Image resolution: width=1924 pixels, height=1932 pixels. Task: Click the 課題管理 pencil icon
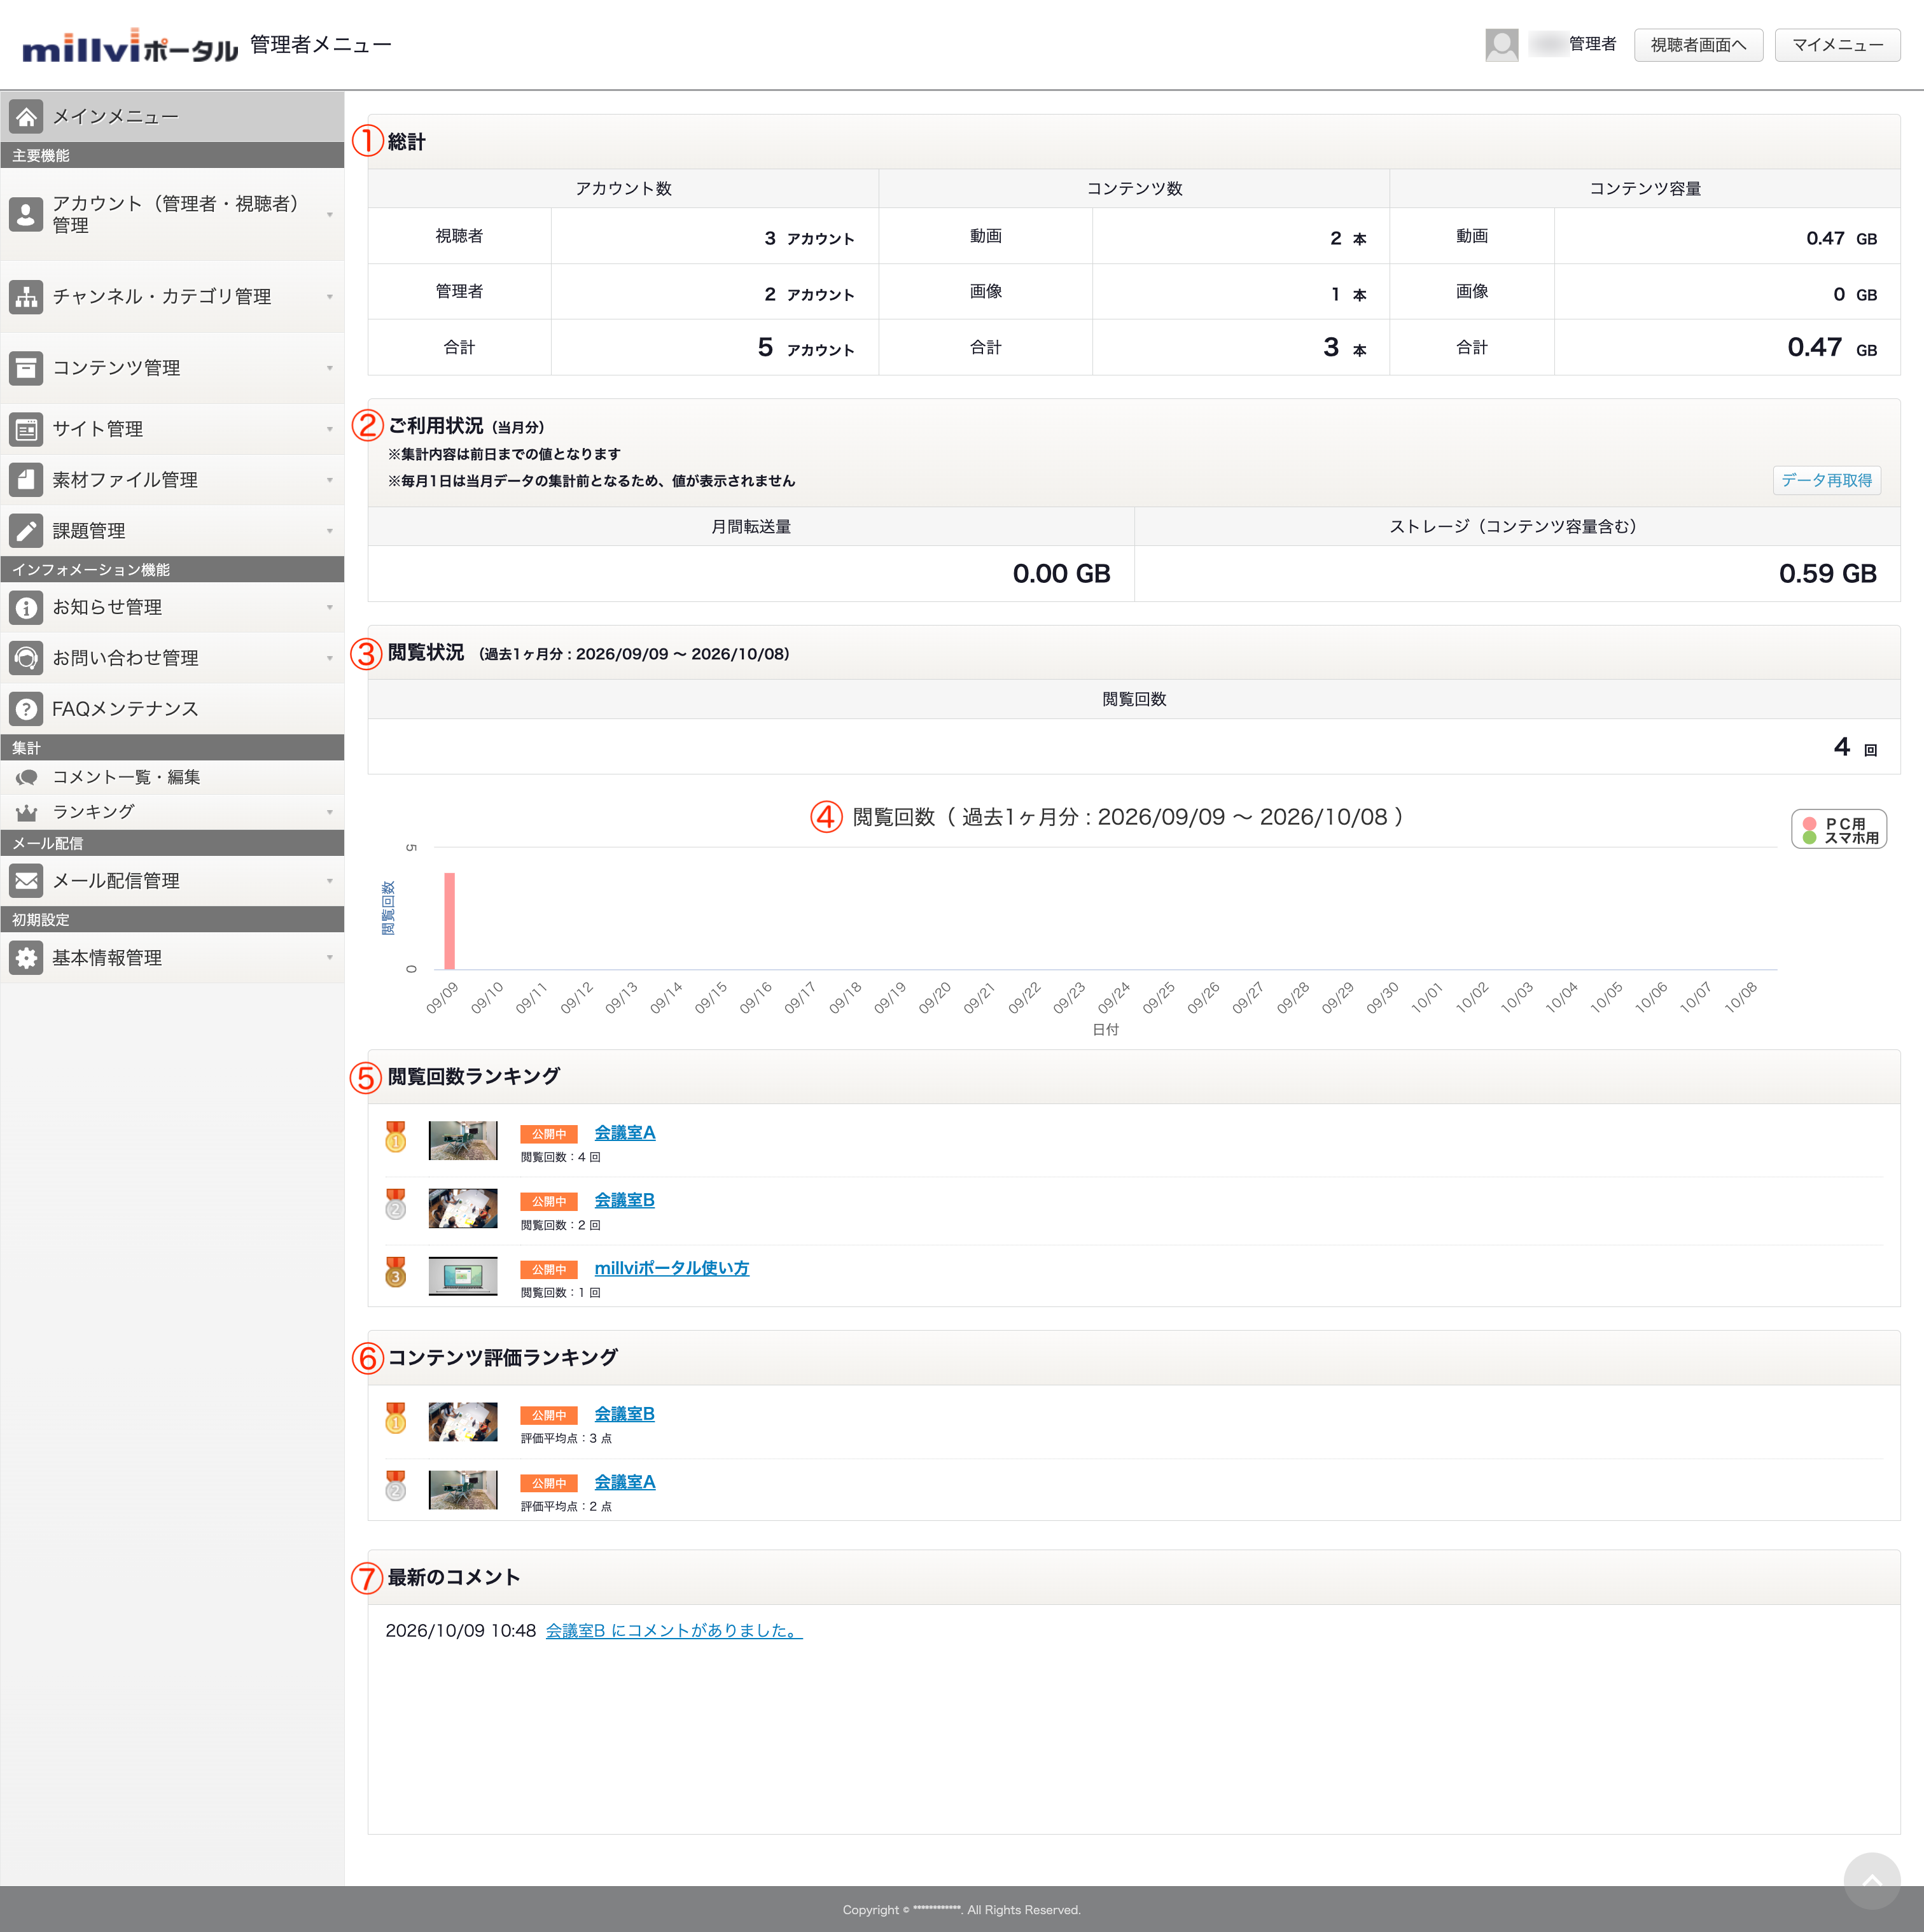(26, 531)
